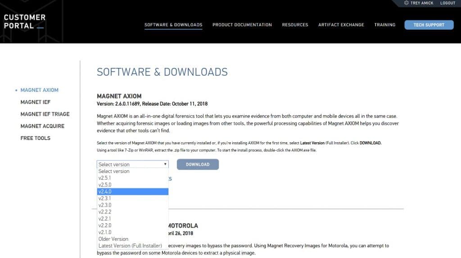Select Magnet AXIOM in the sidebar
This screenshot has width=461, height=258.
pos(40,90)
